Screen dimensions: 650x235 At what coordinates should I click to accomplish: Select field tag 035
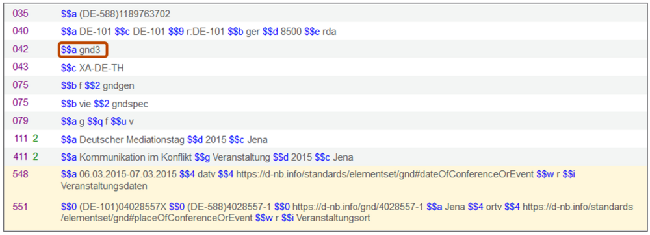tap(20, 14)
